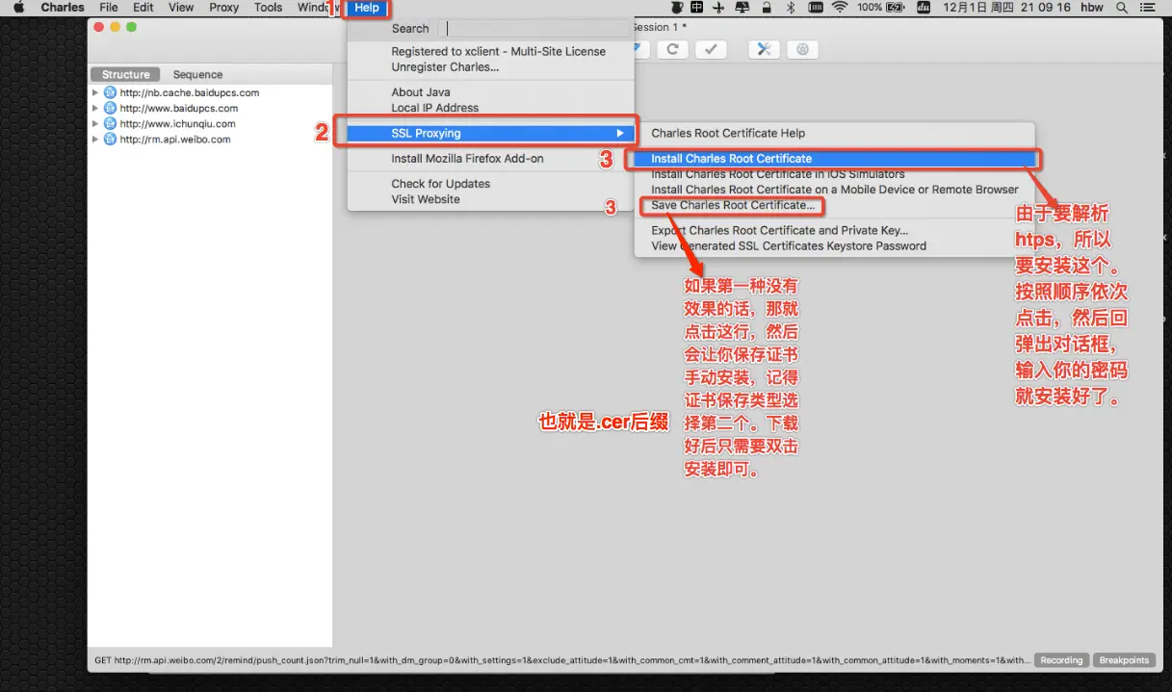The height and width of the screenshot is (692, 1172).
Task: Click globe icon of nb.cache.baidupcs.com host
Action: point(110,93)
